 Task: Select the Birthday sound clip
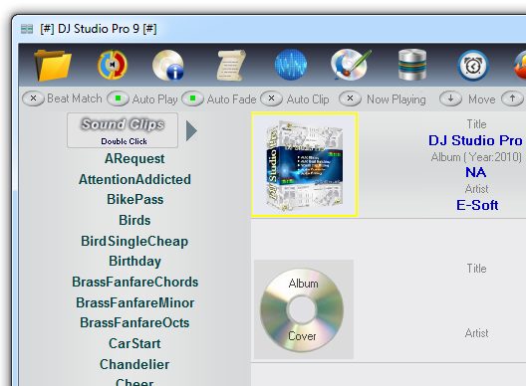[134, 261]
